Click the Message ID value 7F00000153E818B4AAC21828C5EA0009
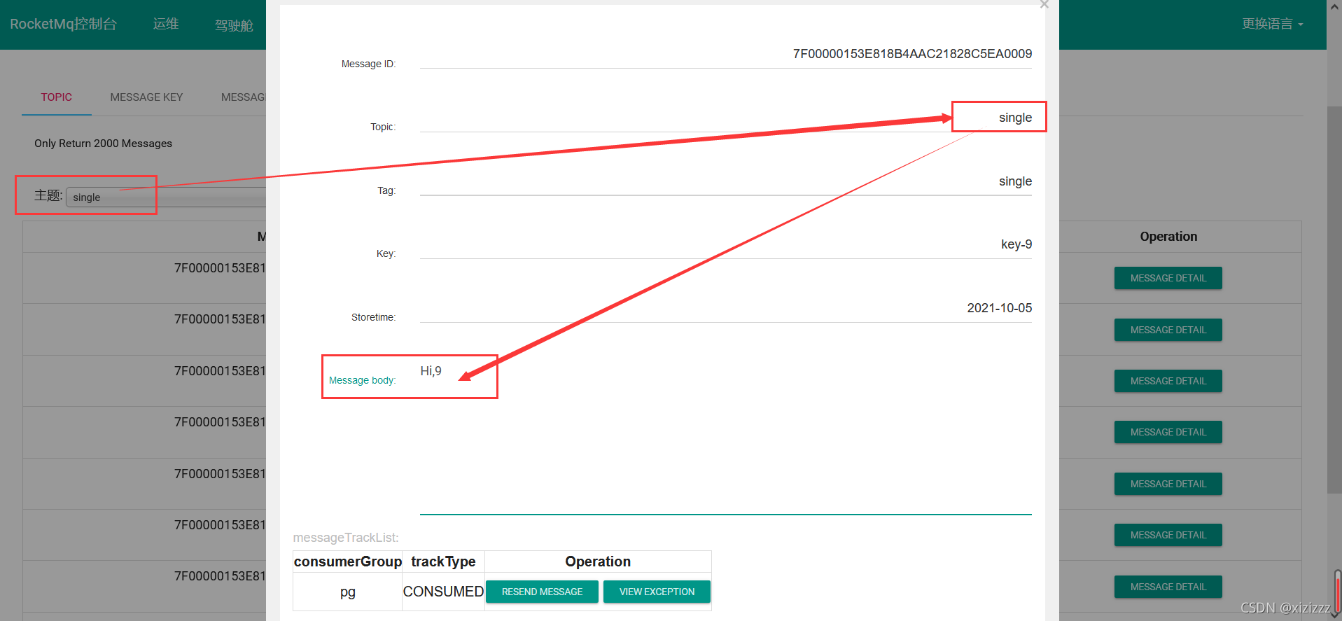This screenshot has height=621, width=1342. [x=912, y=54]
